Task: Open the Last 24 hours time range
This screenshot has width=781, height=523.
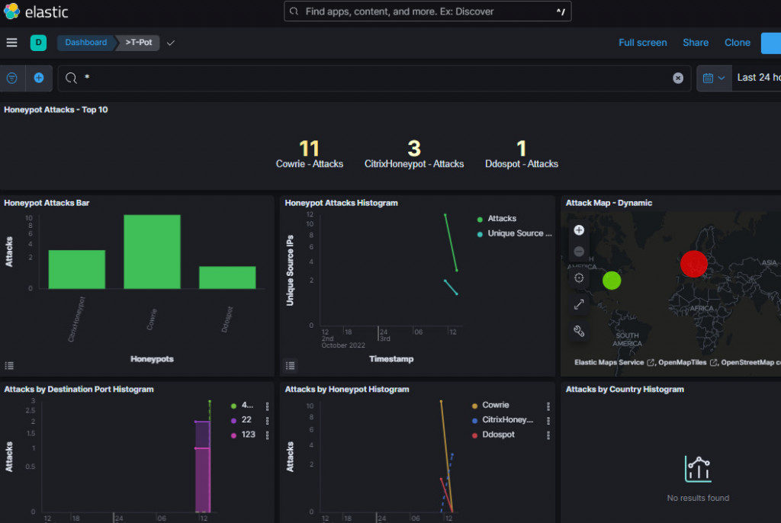Action: (758, 78)
